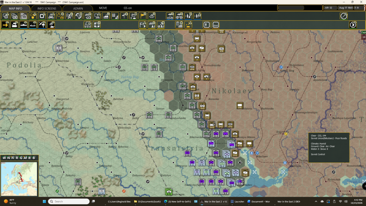This screenshot has height=206, width=366.
Task: Toggle the W filter on minimap bar
Action: 4,158
